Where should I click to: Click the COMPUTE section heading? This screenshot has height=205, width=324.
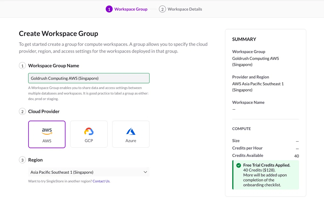(241, 129)
